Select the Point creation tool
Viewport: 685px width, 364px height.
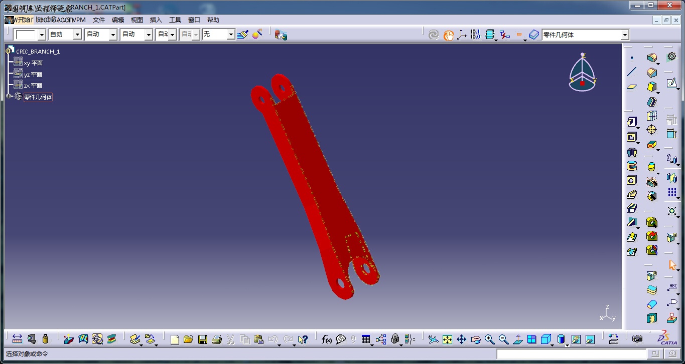[x=631, y=58]
